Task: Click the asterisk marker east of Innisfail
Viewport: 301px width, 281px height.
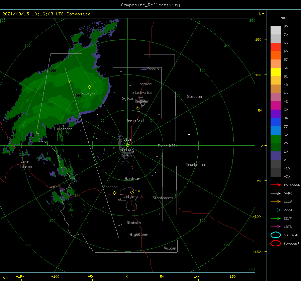Action: (x=159, y=115)
